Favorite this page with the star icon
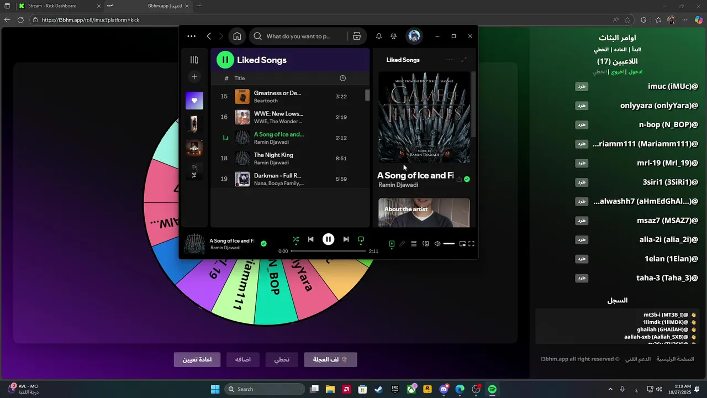Viewport: 707px width, 398px height. coord(627,20)
